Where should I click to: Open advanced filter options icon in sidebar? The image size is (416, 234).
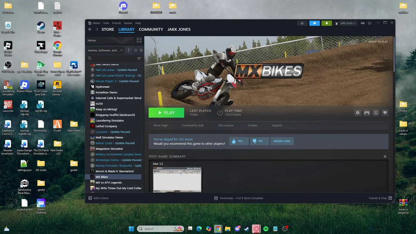(x=139, y=58)
